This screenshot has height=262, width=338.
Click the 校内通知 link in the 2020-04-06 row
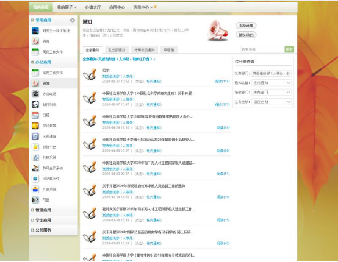pos(154,150)
